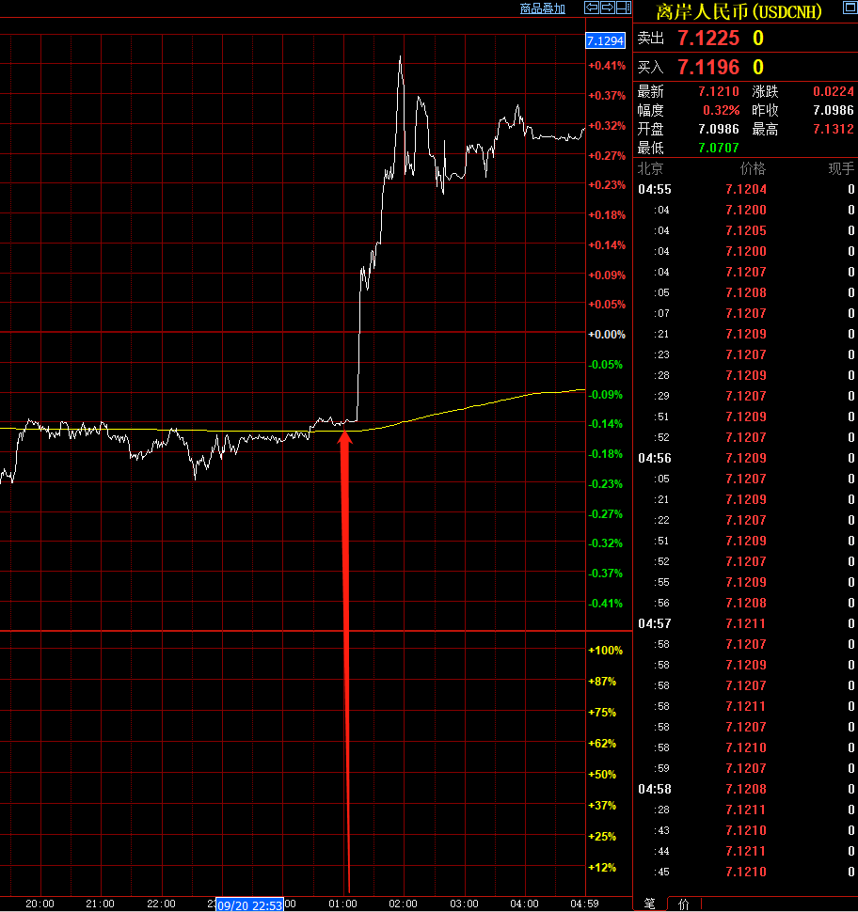This screenshot has height=912, width=858.
Task: Click the 现手 column header
Action: click(x=841, y=168)
